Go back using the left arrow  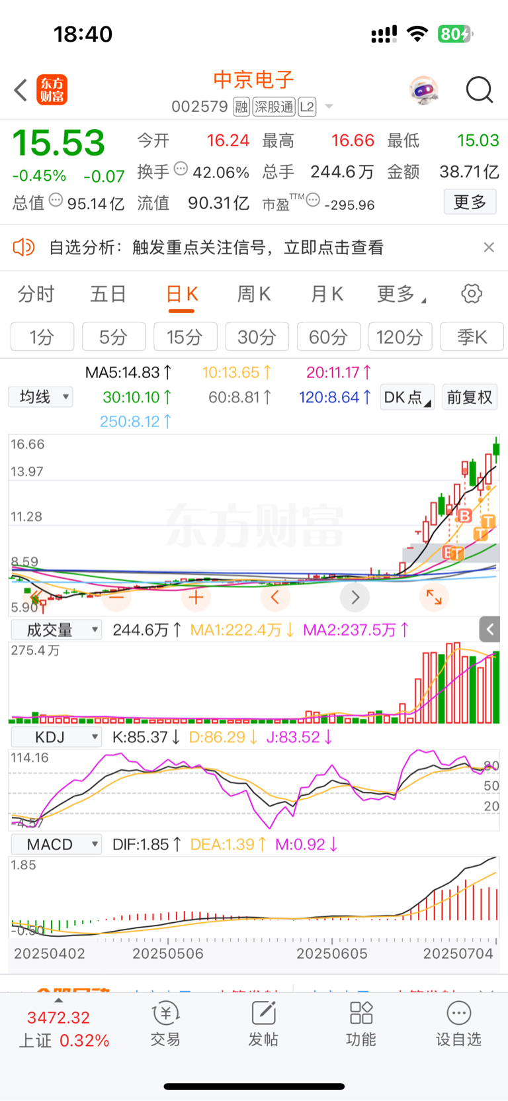(x=21, y=90)
